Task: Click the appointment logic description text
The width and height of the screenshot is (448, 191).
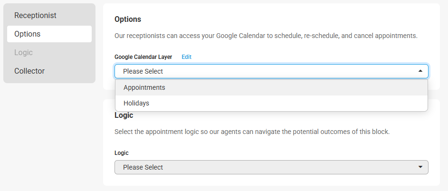Action: pyautogui.click(x=252, y=132)
